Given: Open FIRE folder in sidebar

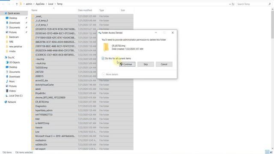Looking at the screenshot, I should point(11,42).
